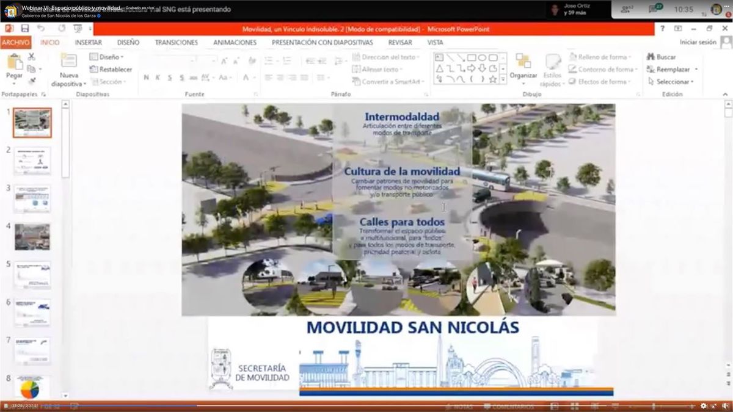Screen dimensions: 733x412
Task: Select the oval shape in shapes gallery
Action: 483,57
